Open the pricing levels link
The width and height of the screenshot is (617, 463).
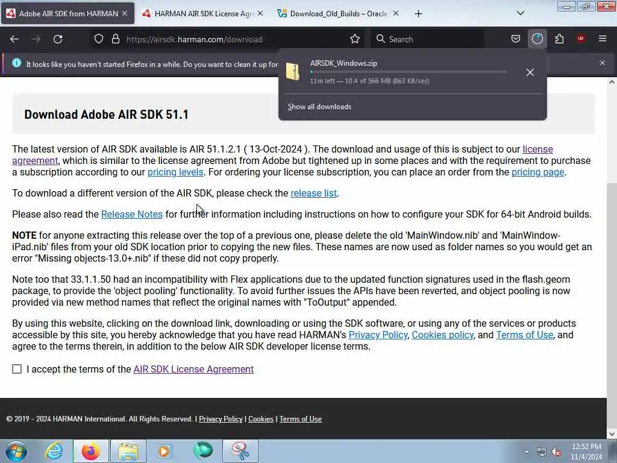(x=175, y=172)
